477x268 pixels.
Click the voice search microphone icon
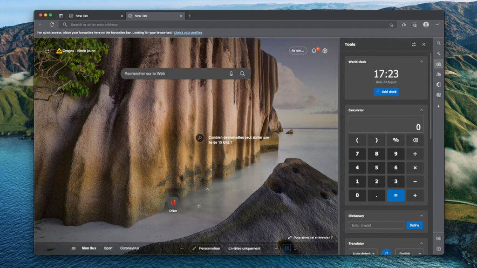click(231, 74)
